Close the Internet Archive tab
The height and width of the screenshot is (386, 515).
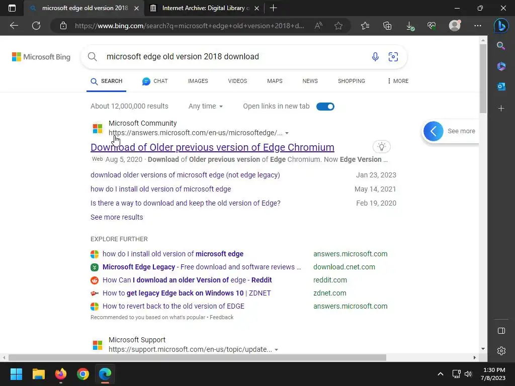(257, 8)
